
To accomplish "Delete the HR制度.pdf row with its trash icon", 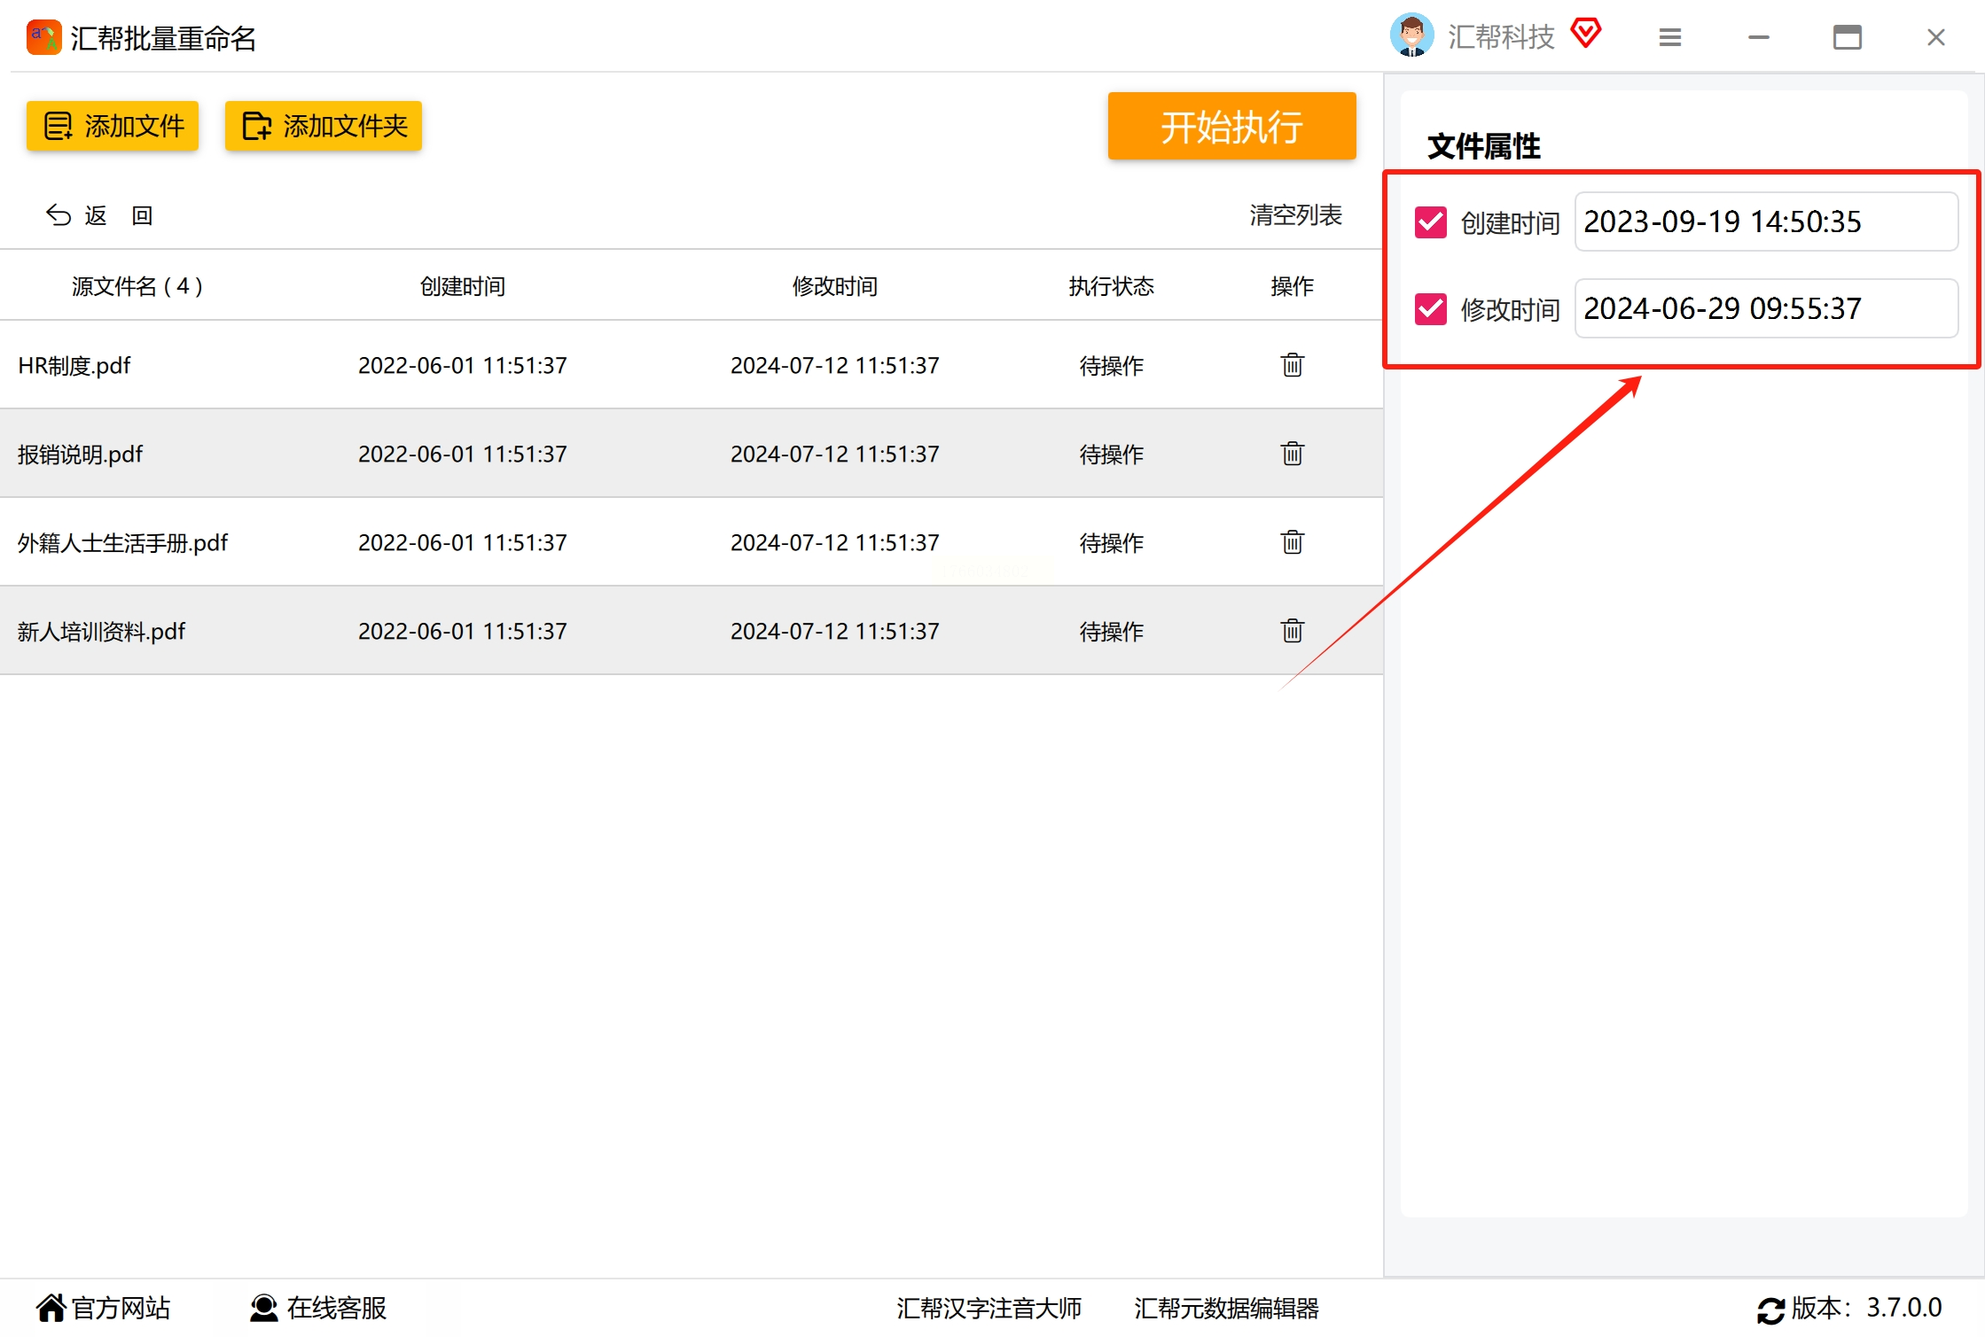I will 1292,365.
